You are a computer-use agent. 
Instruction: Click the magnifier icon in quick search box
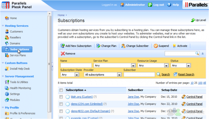coord(197,53)
